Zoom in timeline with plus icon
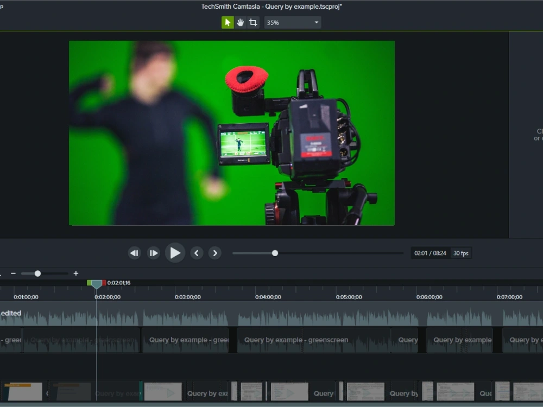 click(76, 274)
